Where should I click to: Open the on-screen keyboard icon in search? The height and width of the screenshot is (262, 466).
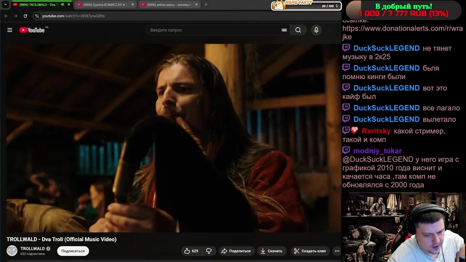pyautogui.click(x=284, y=30)
